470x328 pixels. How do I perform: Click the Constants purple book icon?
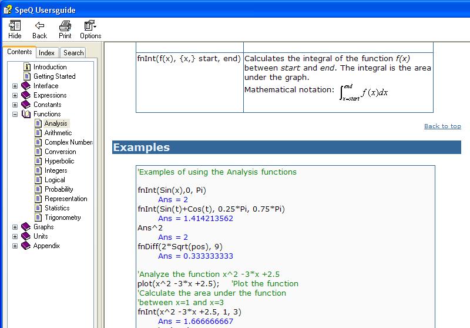click(26, 104)
